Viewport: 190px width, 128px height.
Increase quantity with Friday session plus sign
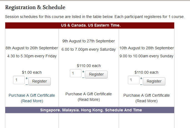pyautogui.click(x=27, y=78)
